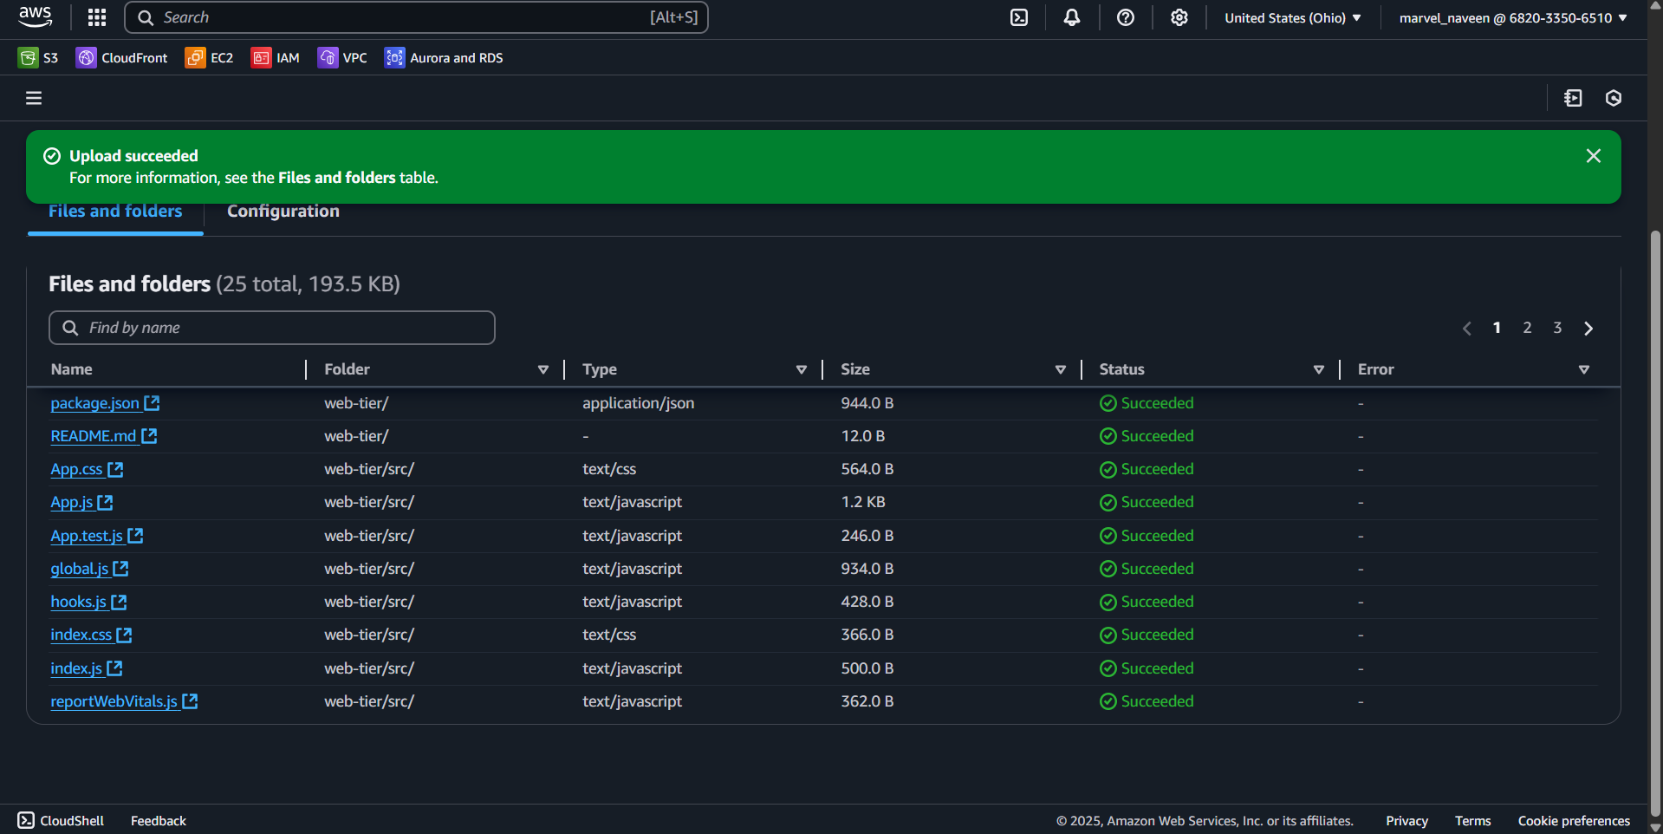Open README.md external link icon
1663x834 pixels.
(x=149, y=436)
